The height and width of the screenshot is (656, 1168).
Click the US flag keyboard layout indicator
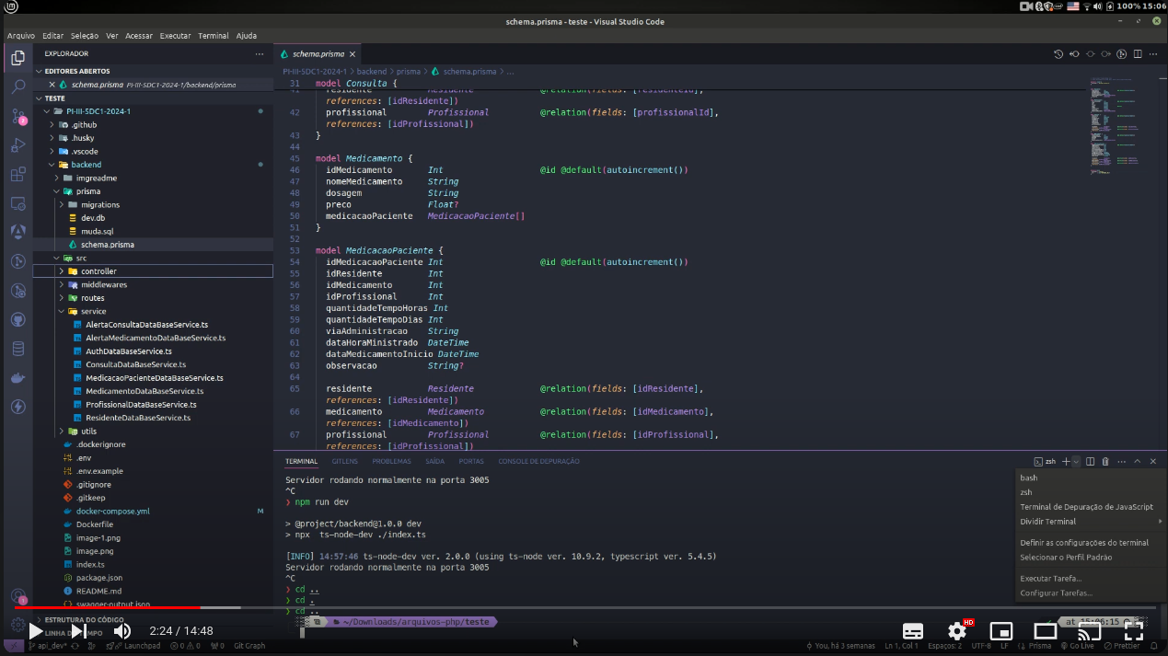point(1073,6)
